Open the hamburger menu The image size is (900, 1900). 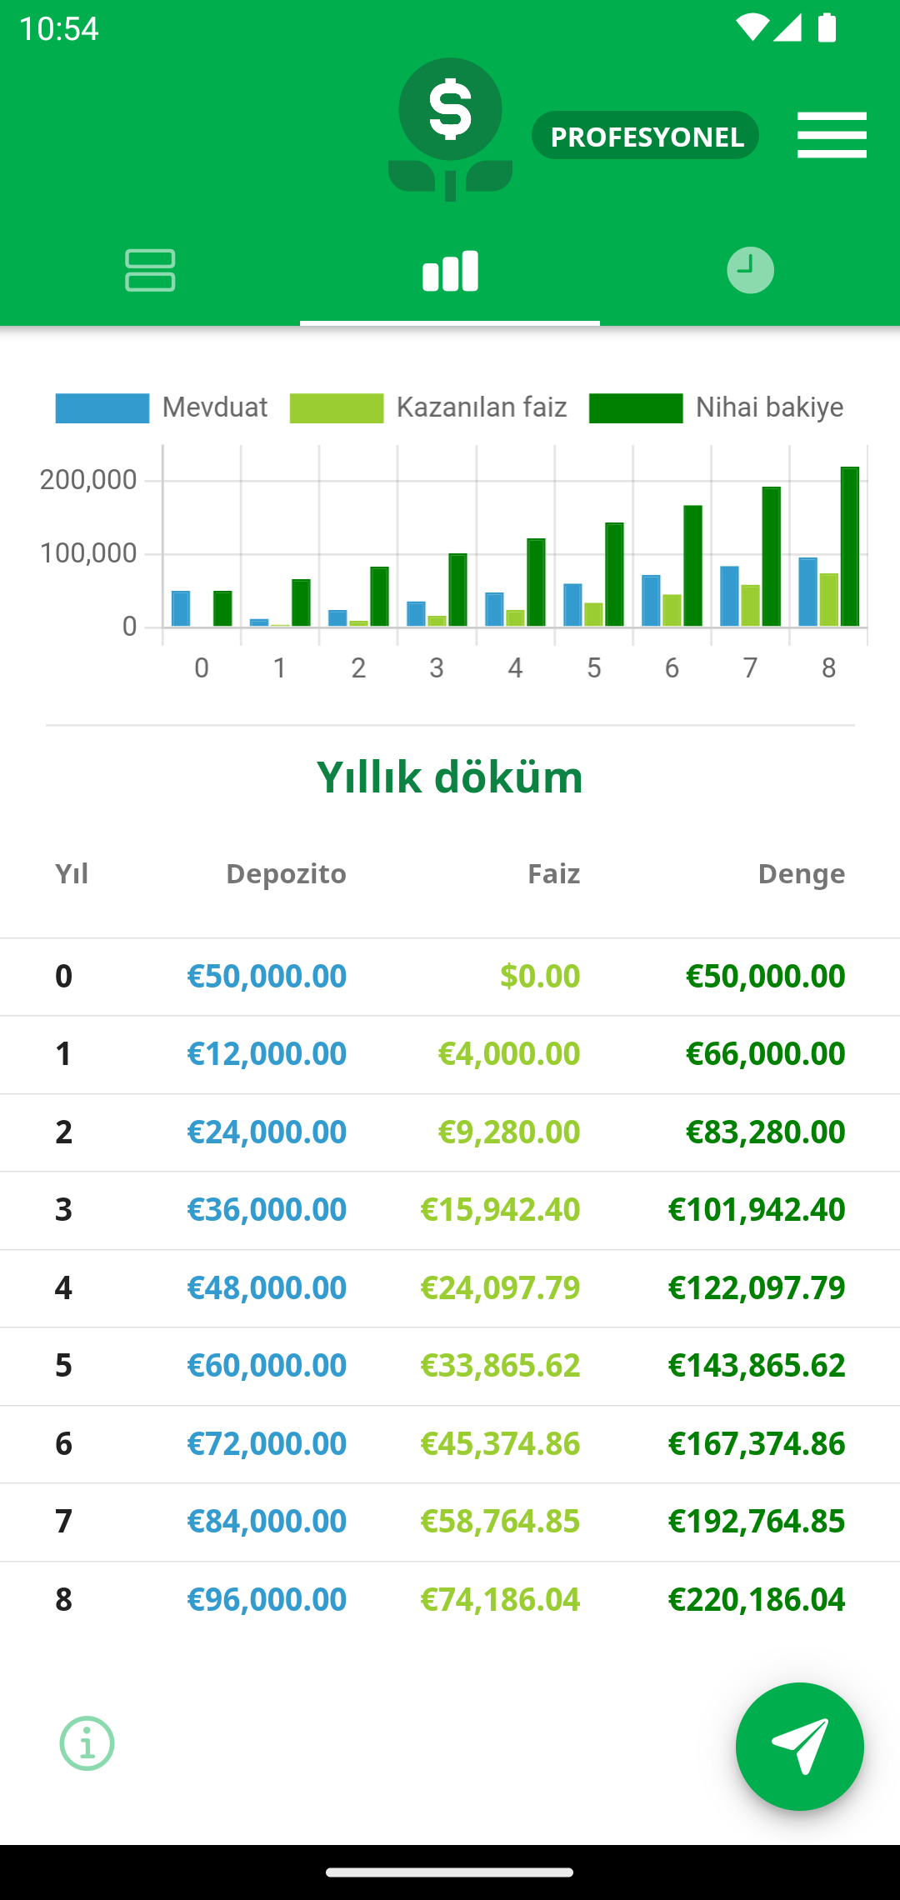pyautogui.click(x=832, y=135)
